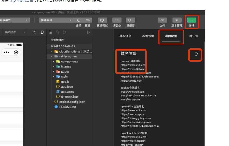This screenshot has height=146, width=229.
Task: Open the search icon in the sidebar
Action: coord(57,32)
